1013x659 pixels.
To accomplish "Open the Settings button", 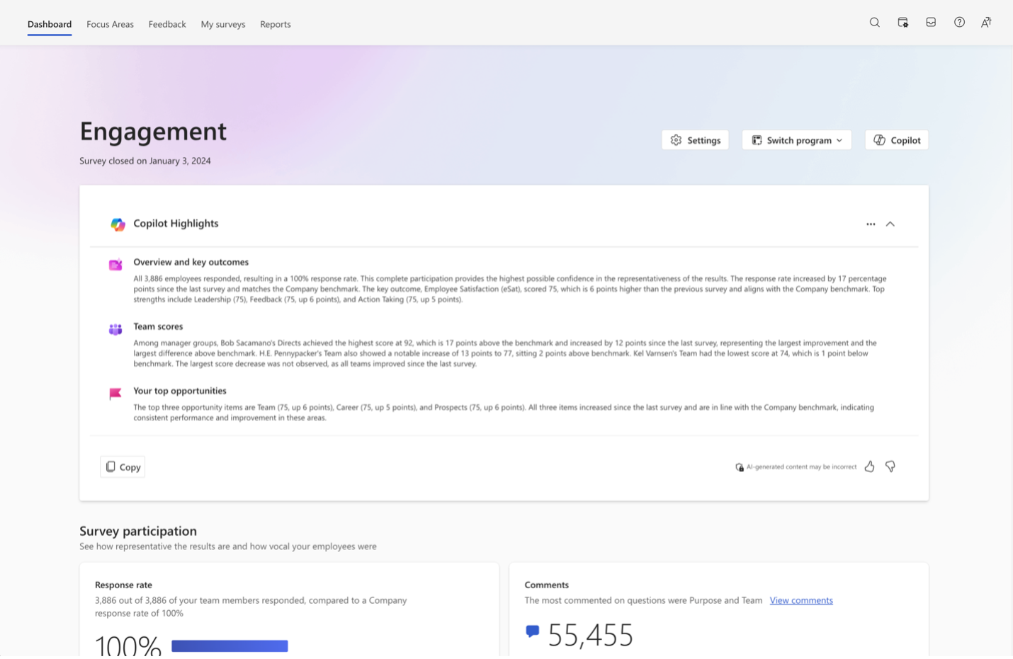I will (x=695, y=140).
